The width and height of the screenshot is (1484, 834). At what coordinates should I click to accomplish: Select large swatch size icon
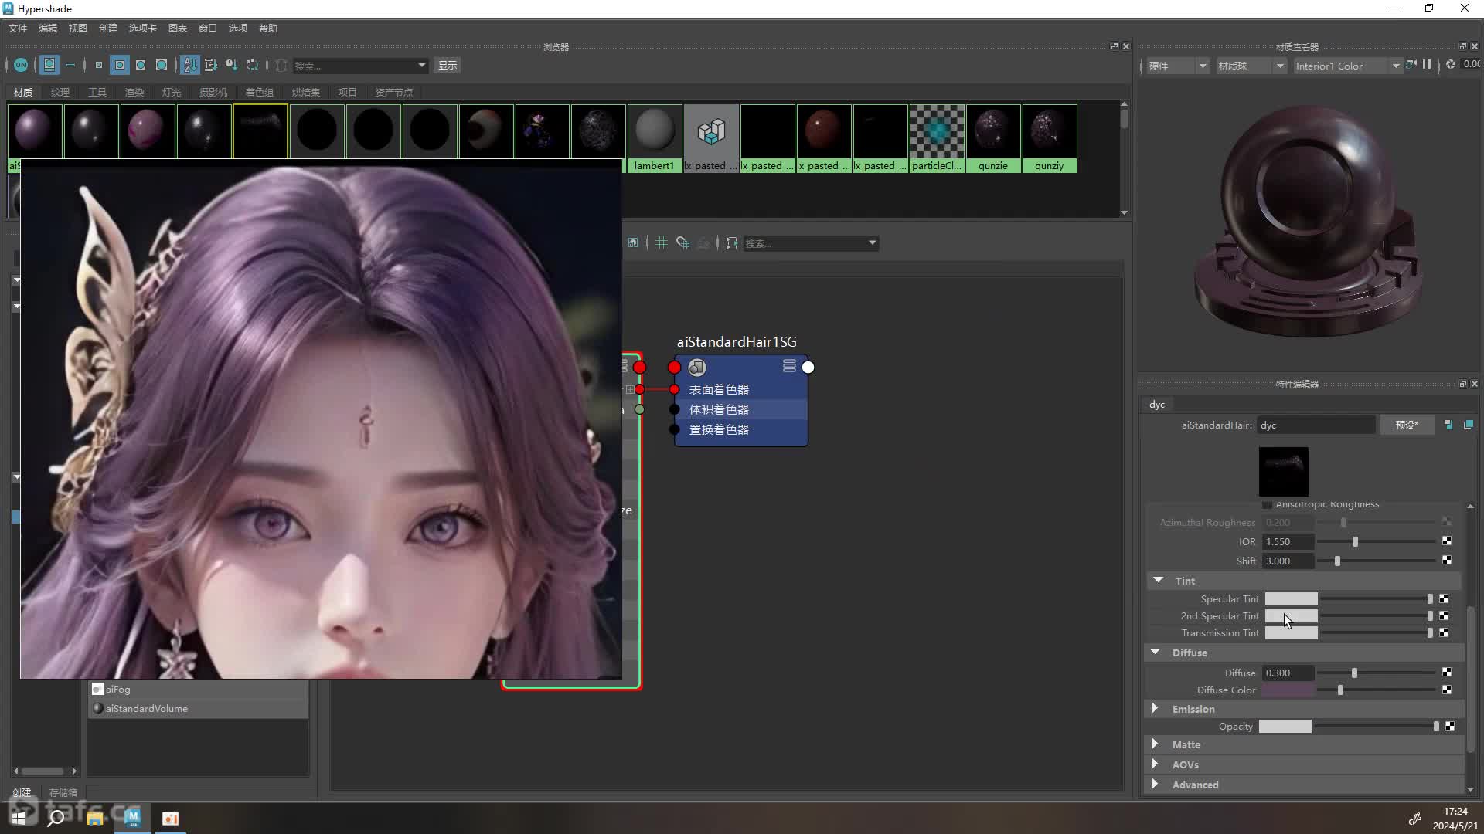[x=141, y=65]
